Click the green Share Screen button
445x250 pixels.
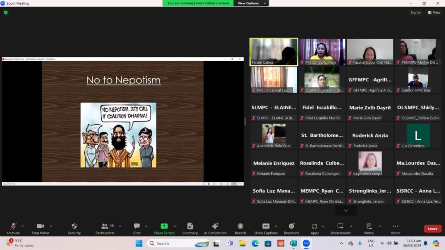tap(164, 228)
